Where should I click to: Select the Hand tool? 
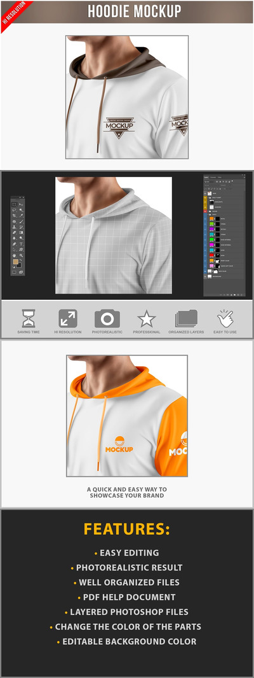coord(14,255)
